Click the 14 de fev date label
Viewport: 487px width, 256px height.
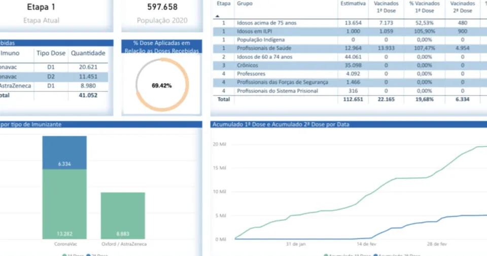coord(366,244)
